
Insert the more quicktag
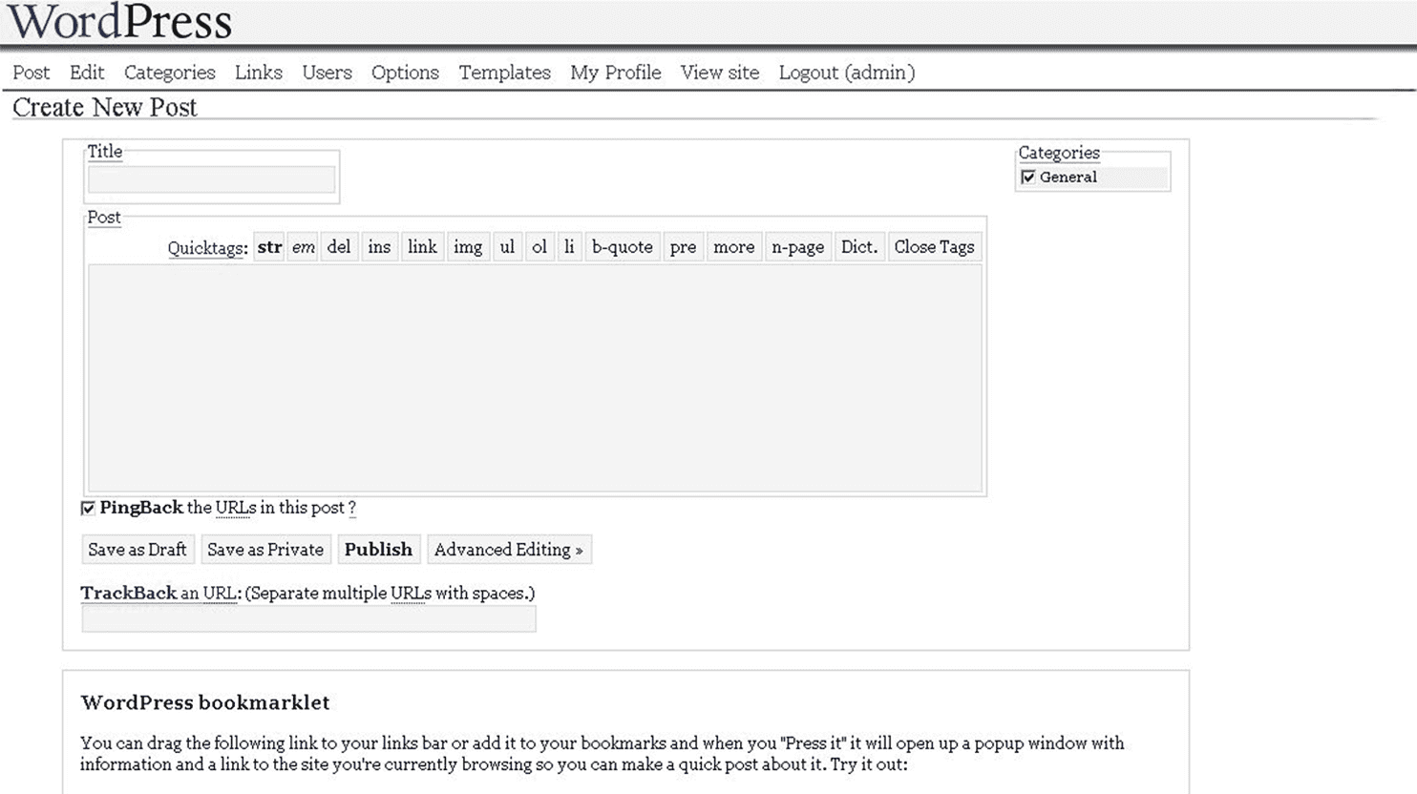coord(733,247)
